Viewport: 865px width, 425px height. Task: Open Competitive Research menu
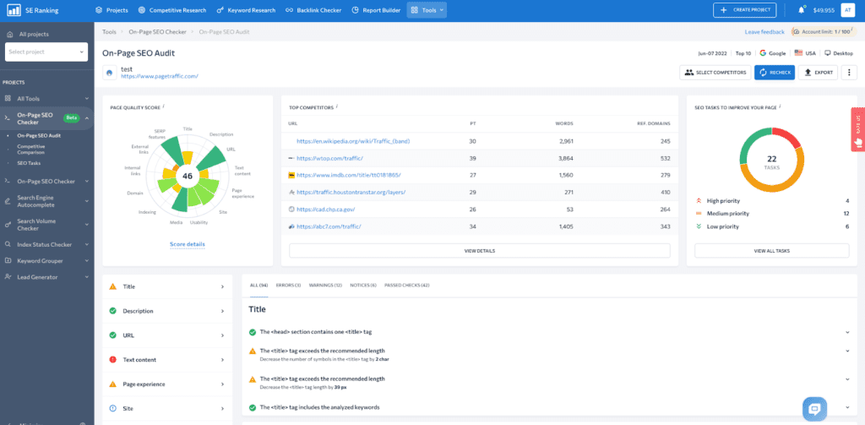172,10
